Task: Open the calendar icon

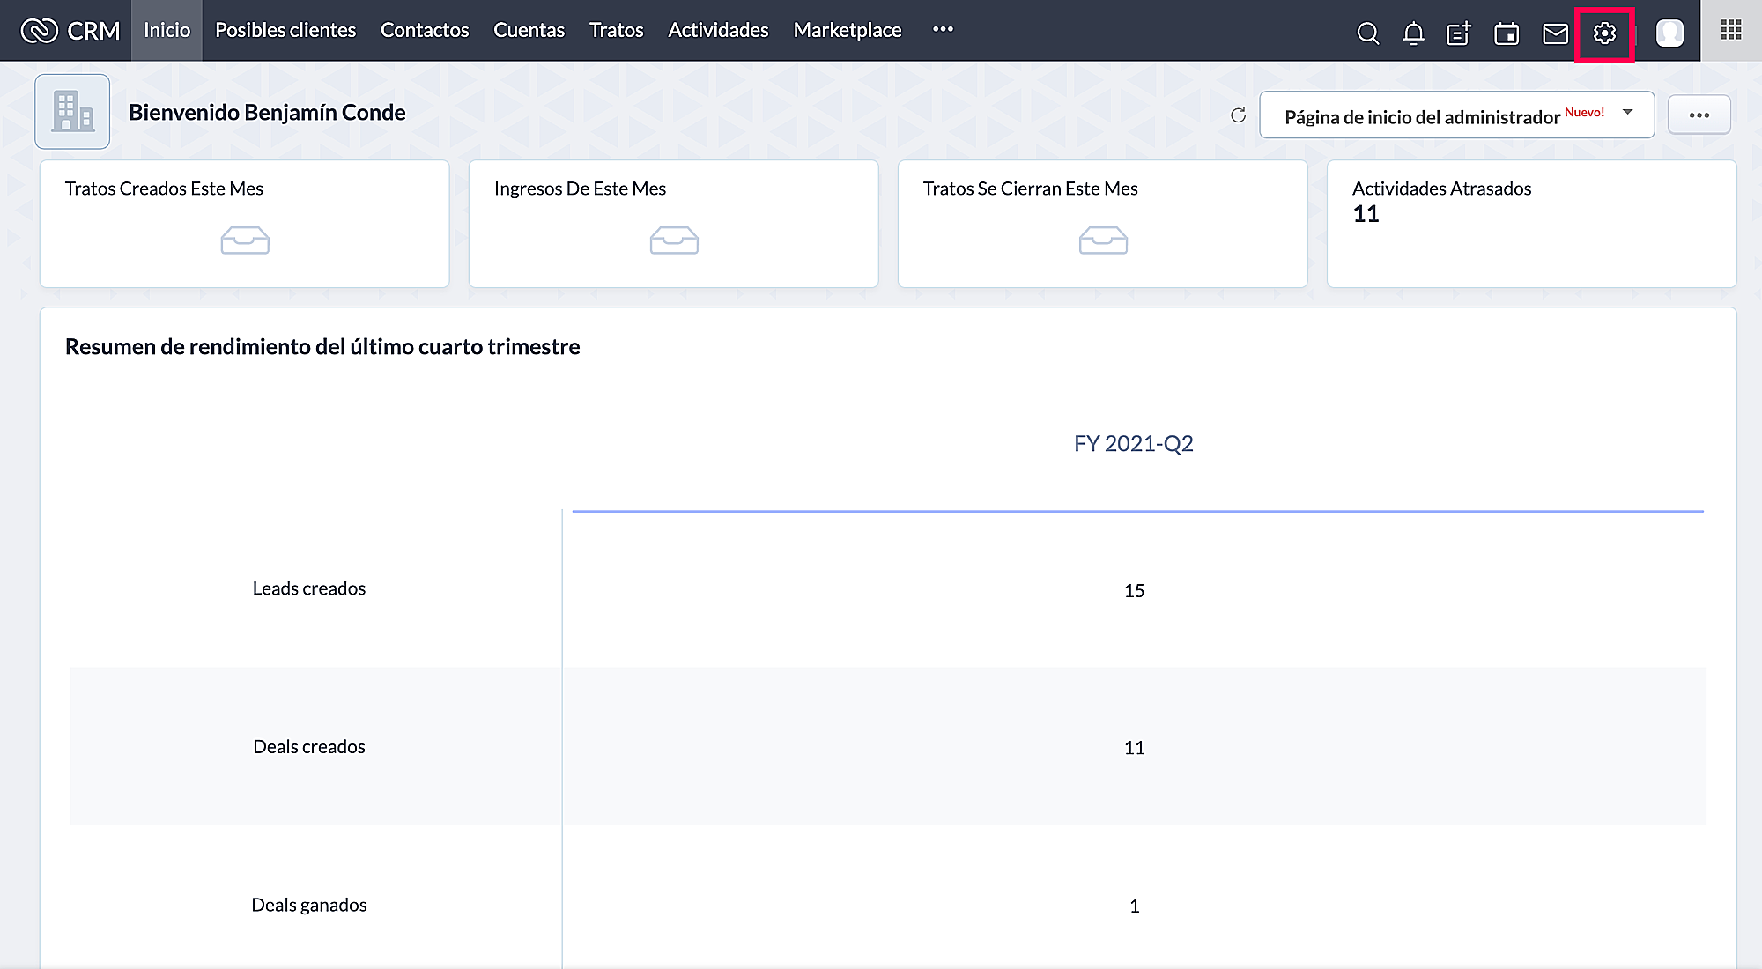Action: coord(1507,33)
